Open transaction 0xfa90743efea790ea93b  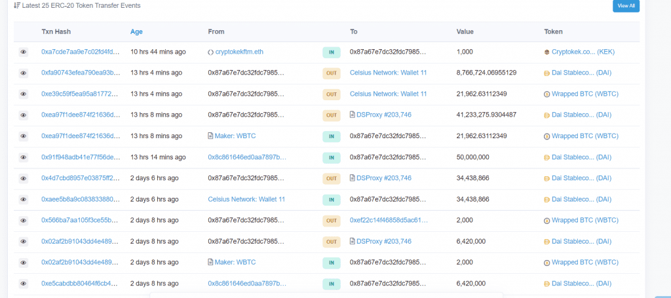tap(81, 73)
